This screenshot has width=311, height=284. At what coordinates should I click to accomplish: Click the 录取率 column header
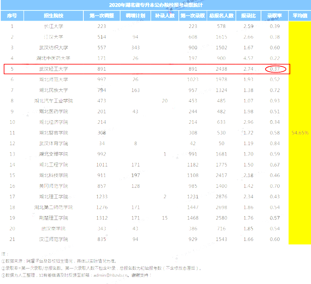[275, 16]
